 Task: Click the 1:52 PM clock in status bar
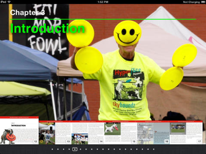pyautogui.click(x=103, y=2)
